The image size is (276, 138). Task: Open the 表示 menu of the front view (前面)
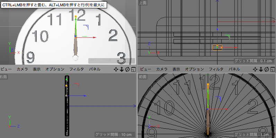(x=176, y=69)
